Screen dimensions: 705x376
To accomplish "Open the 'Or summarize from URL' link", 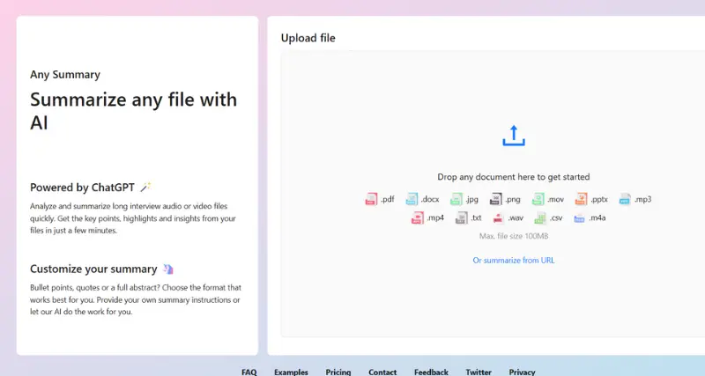I will coord(514,260).
